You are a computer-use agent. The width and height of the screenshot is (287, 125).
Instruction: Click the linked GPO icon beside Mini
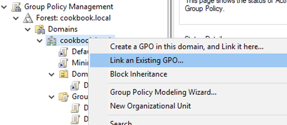(63, 63)
